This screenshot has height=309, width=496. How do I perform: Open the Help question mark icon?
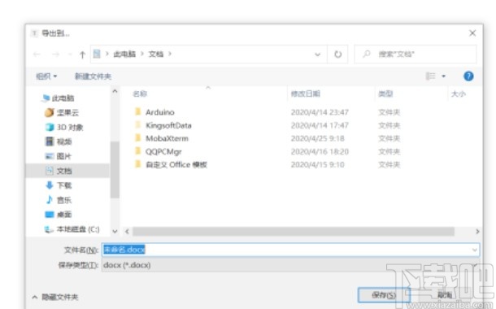[468, 76]
